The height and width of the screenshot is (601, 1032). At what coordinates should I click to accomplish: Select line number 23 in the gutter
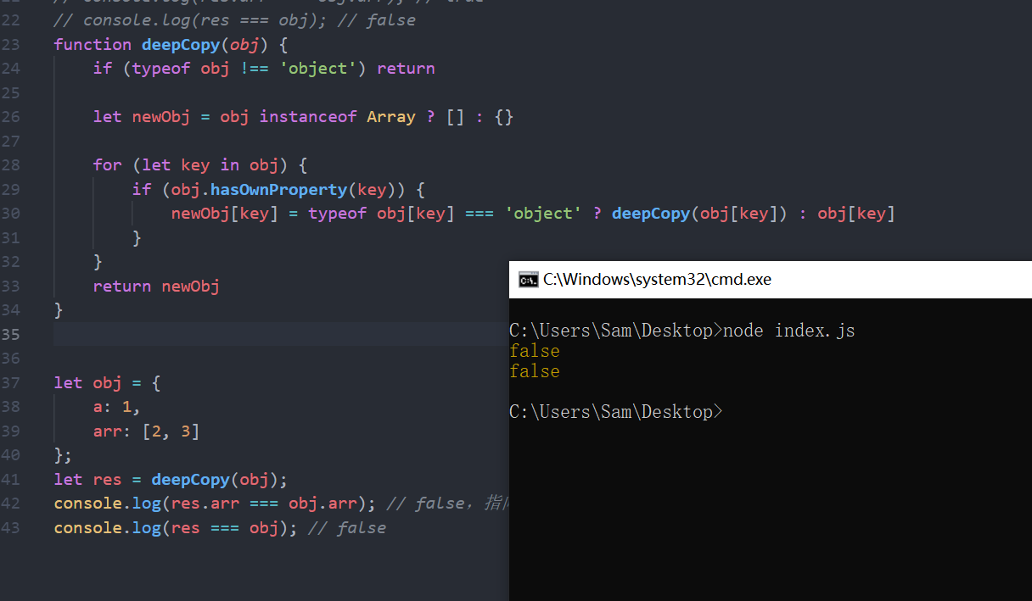[11, 44]
